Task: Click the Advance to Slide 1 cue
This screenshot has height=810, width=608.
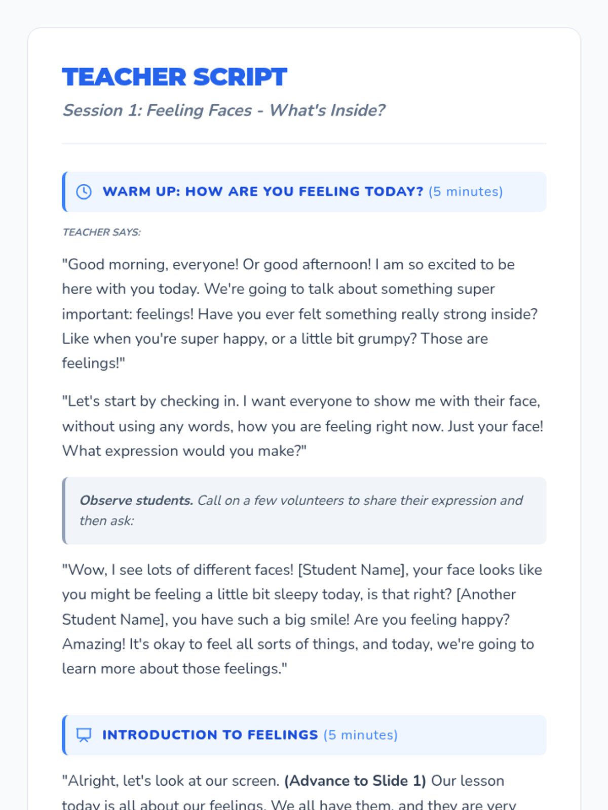Action: click(355, 781)
